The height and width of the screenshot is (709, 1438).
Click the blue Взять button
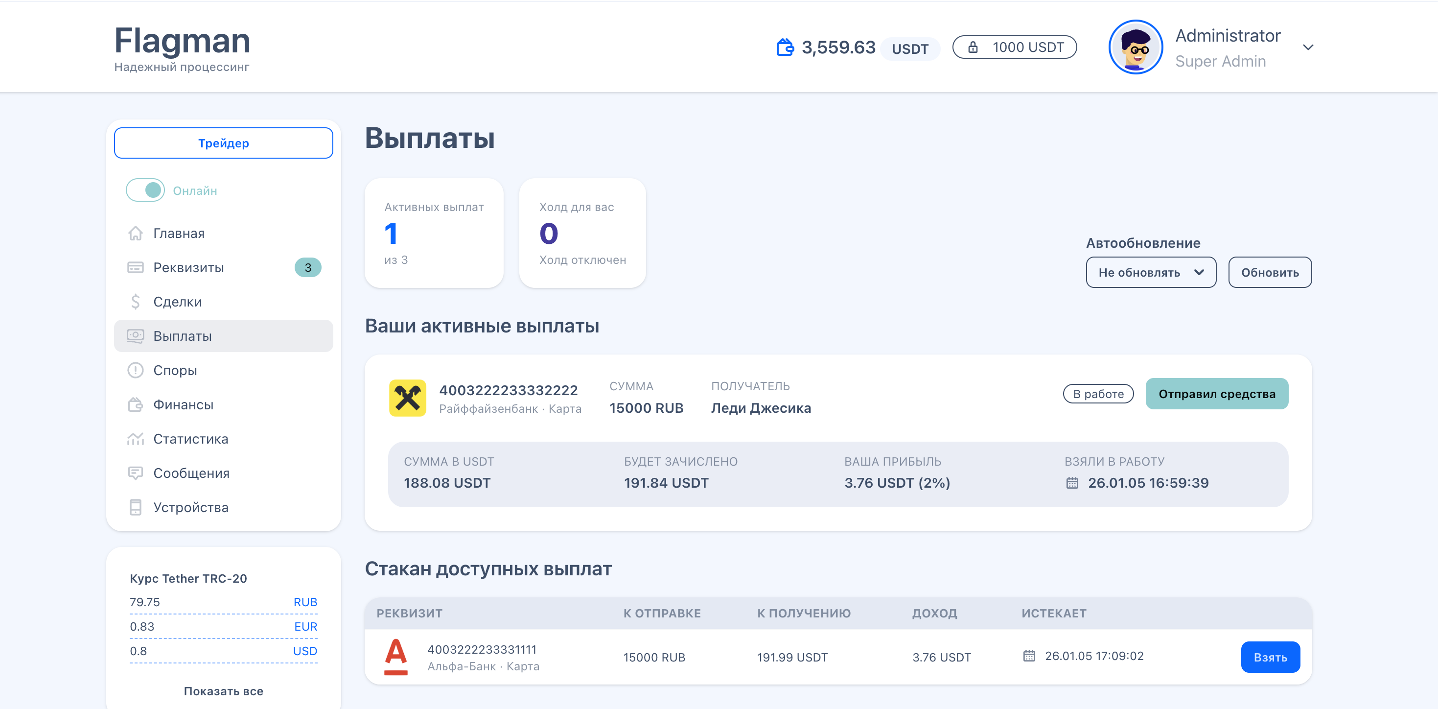click(x=1270, y=657)
